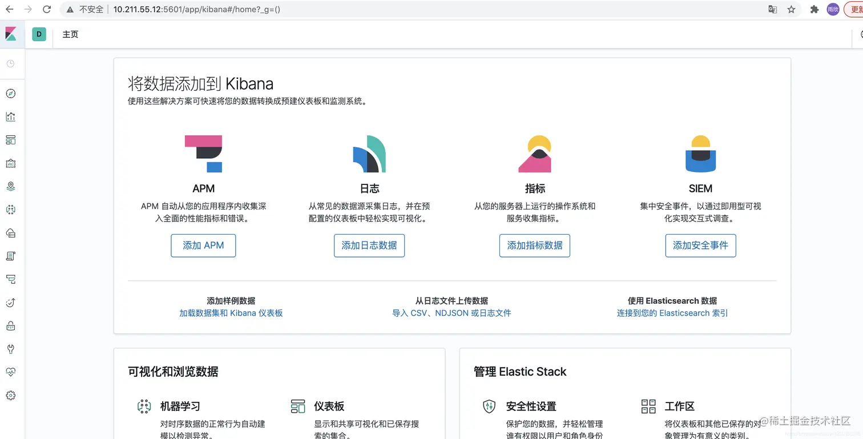Bookmark the page with the star icon
Screen dimensions: 863x439
pyautogui.click(x=791, y=9)
